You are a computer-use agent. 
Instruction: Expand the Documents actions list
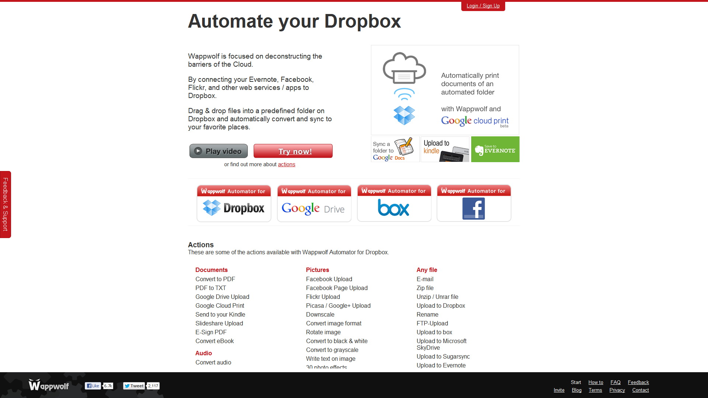pos(212,270)
